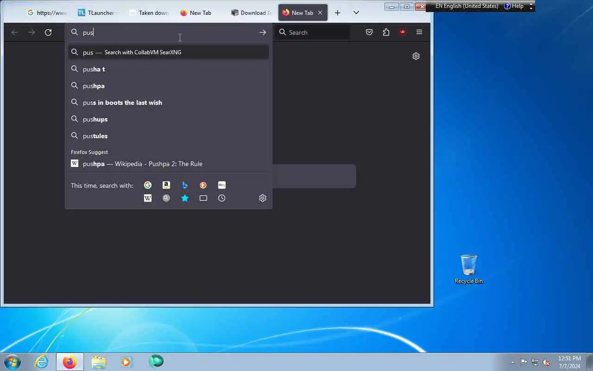
Task: Select 'pus — Search with CollabVM SearXNG'
Action: 168,52
